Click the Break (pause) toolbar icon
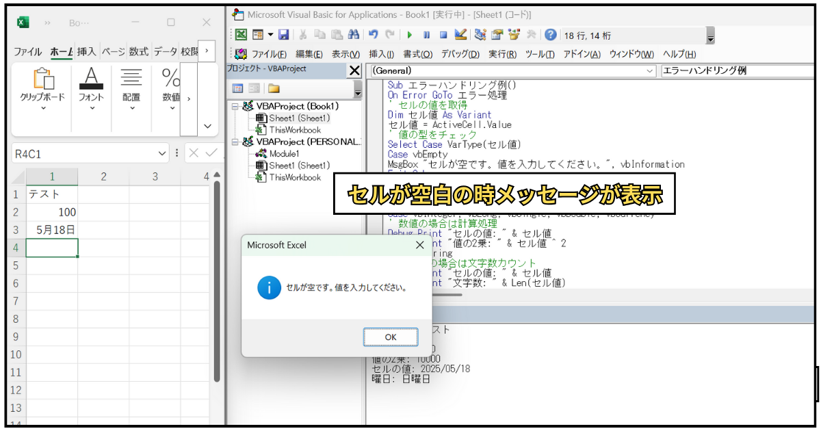Screen dimensions: 821x431 pyautogui.click(x=426, y=35)
